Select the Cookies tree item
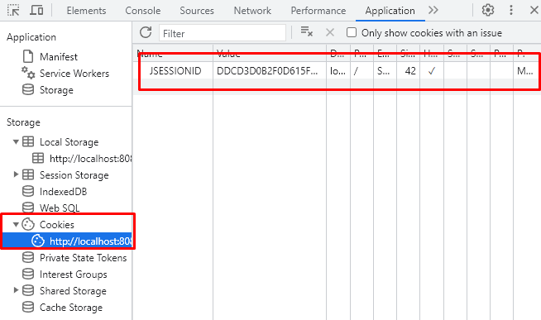The width and height of the screenshot is (541, 320). tap(56, 225)
